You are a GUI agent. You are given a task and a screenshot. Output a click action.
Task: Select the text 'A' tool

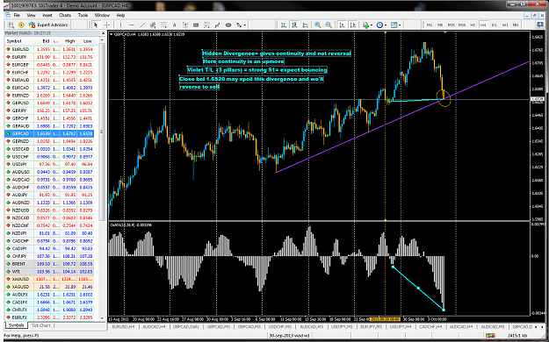point(175,25)
